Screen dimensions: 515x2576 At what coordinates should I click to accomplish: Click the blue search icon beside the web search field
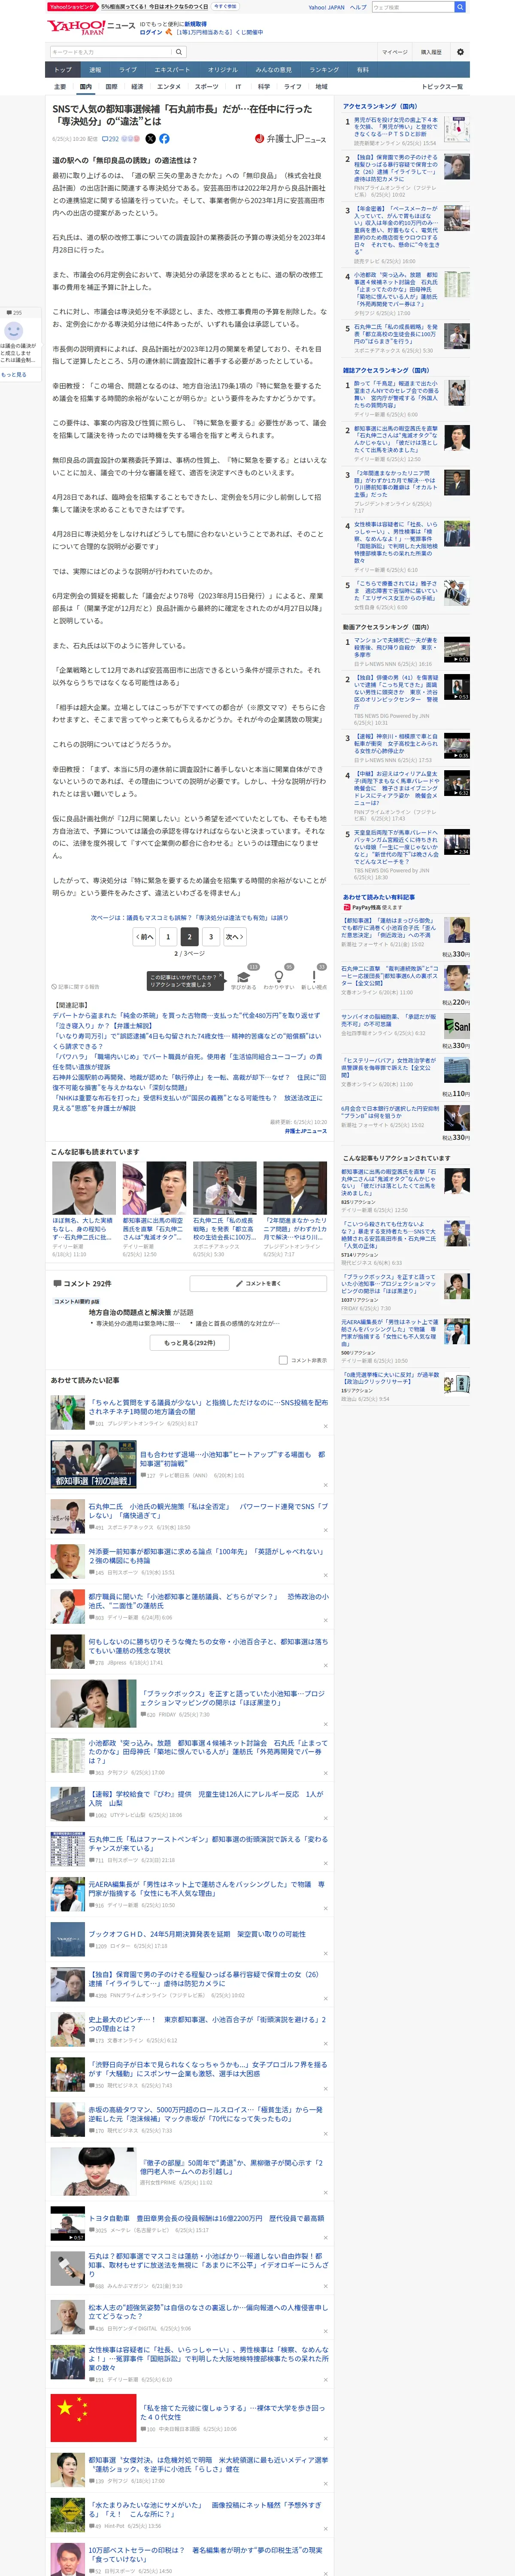[x=460, y=7]
